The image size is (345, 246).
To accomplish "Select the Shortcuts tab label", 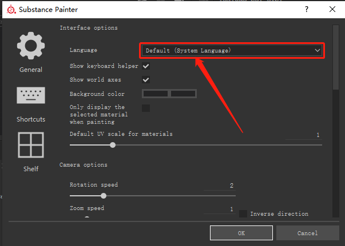I will point(31,119).
